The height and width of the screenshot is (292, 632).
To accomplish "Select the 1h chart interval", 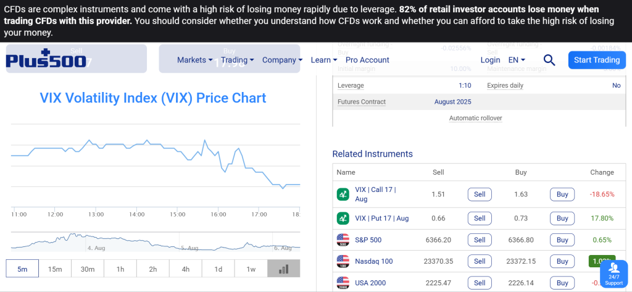I will [120, 269].
